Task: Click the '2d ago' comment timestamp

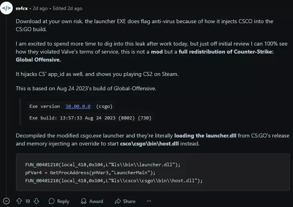Action: tap(40, 8)
